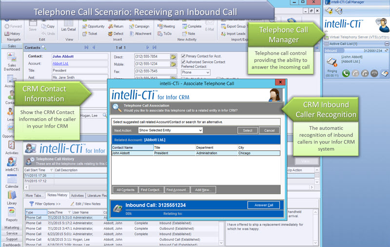The image size is (390, 247).
Task: Switch to the Notes/History tab
Action: tap(57, 195)
